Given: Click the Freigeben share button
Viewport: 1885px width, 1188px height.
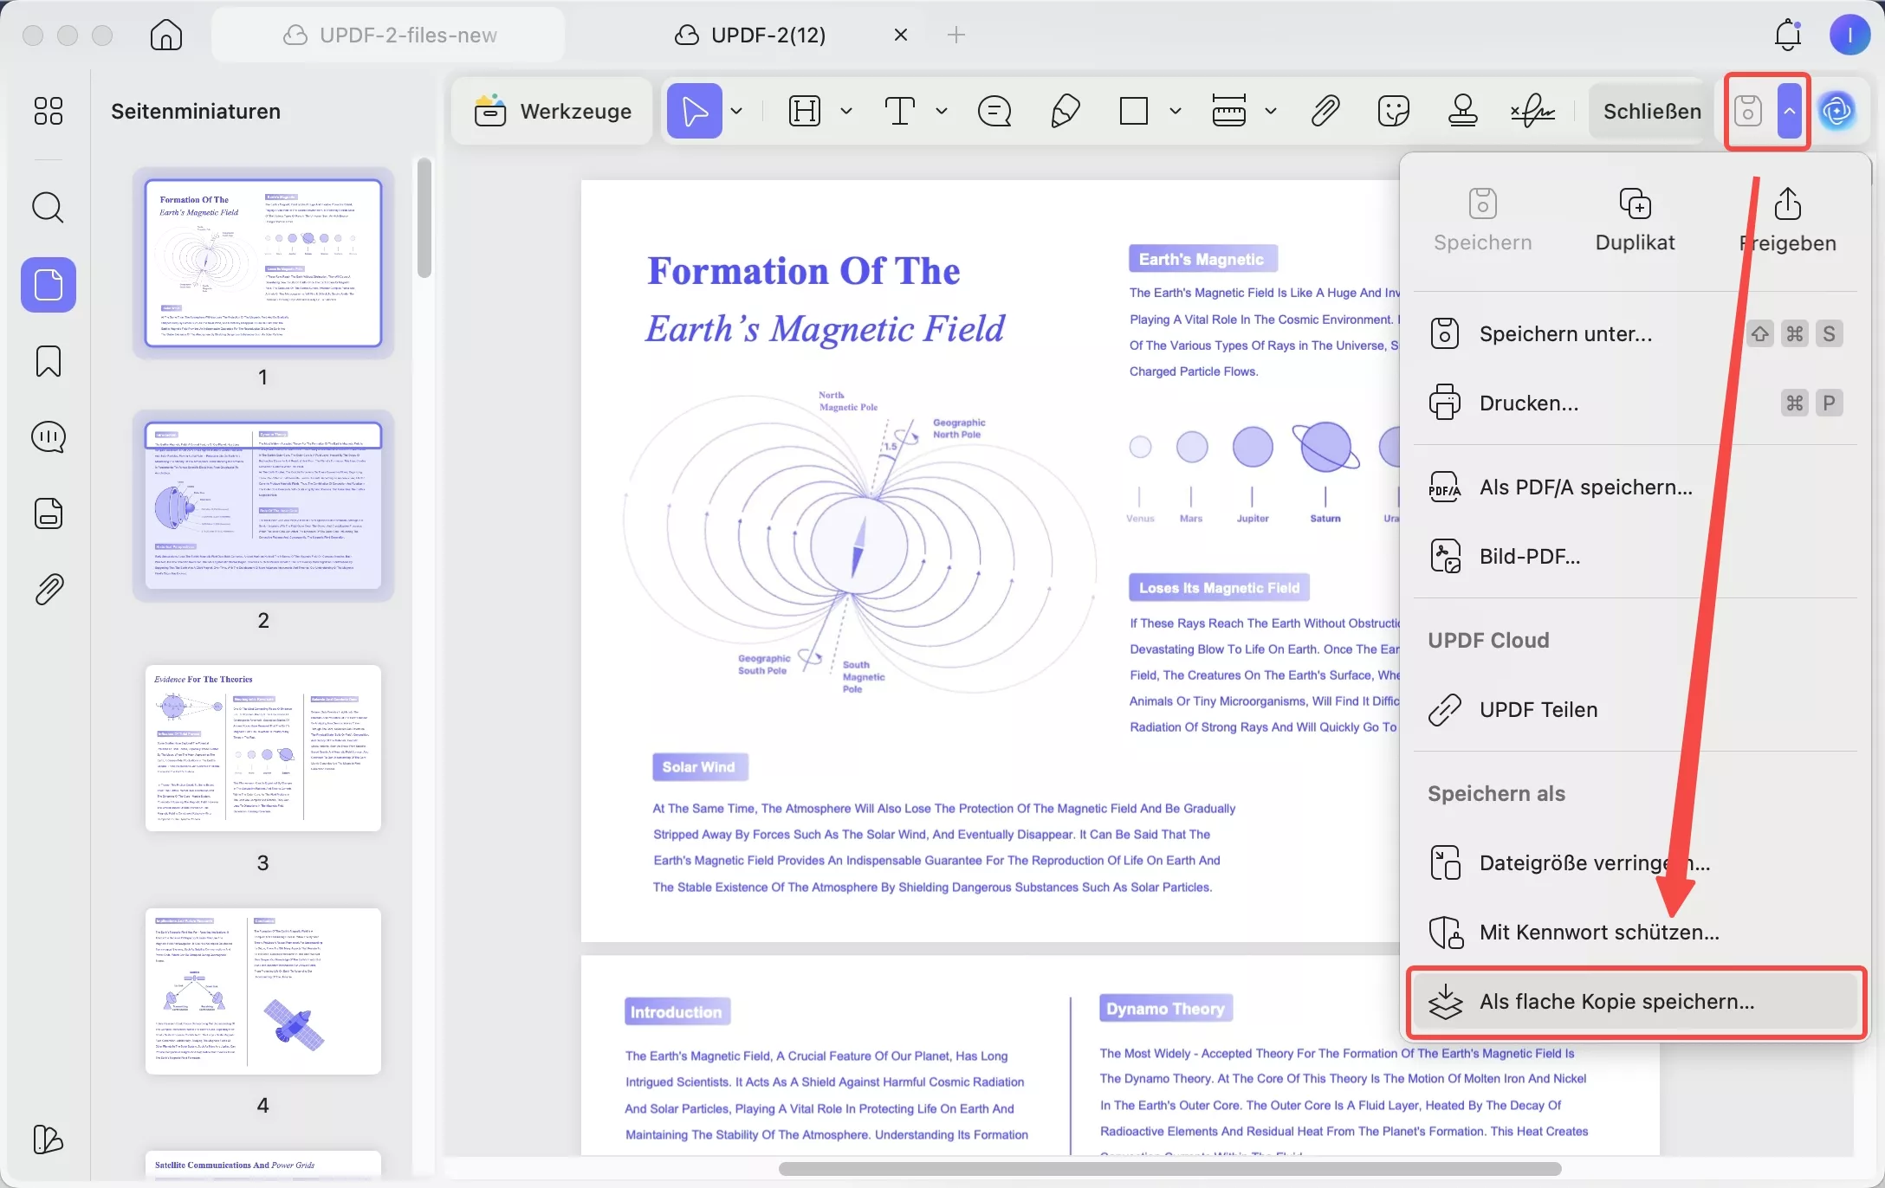Looking at the screenshot, I should (x=1788, y=220).
